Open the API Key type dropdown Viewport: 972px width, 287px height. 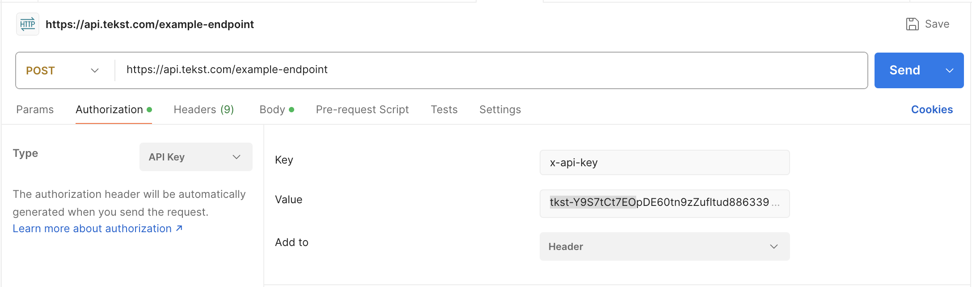[196, 157]
